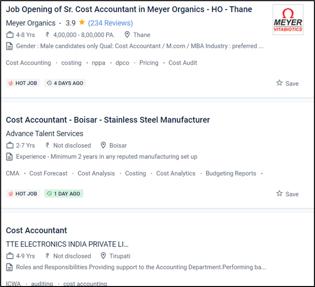The width and height of the screenshot is (315, 287).
Task: Click the '4 DAYS AGO' posted badge
Action: point(65,83)
